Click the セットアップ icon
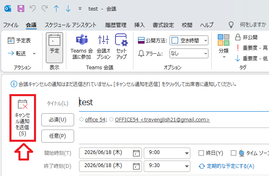The width and height of the screenshot is (269, 176). (x=121, y=46)
